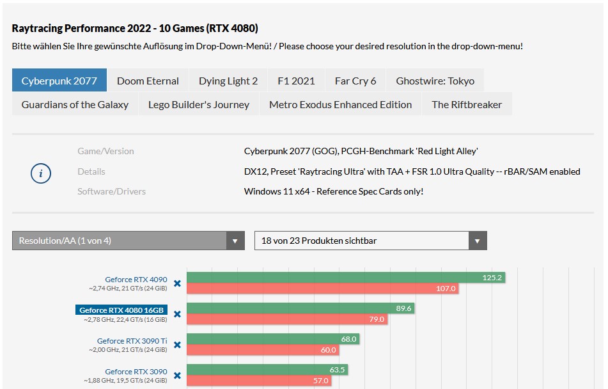Click the red 60.0 bar for RTX 3090 Ti

[x=263, y=350]
